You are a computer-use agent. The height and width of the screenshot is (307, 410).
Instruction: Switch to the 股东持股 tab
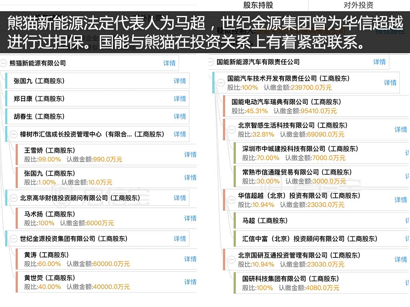point(258,5)
